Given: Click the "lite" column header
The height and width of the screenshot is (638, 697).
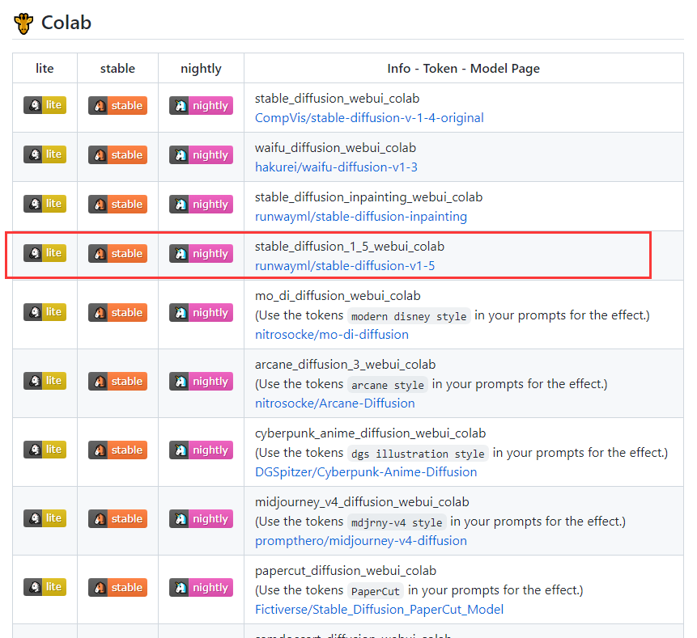Looking at the screenshot, I should pos(45,69).
